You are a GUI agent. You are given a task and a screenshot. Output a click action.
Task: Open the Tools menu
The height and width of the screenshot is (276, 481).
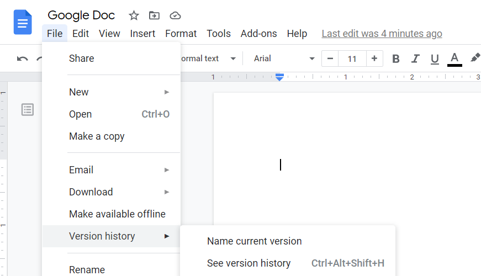(219, 34)
